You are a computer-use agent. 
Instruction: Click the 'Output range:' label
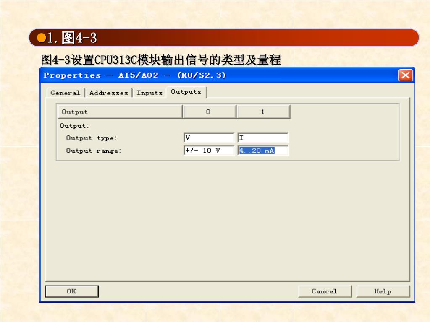[x=94, y=151]
